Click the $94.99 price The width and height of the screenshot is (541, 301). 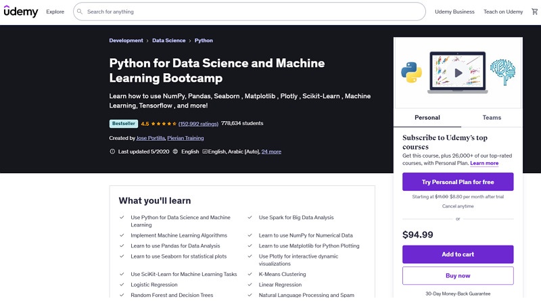click(417, 235)
